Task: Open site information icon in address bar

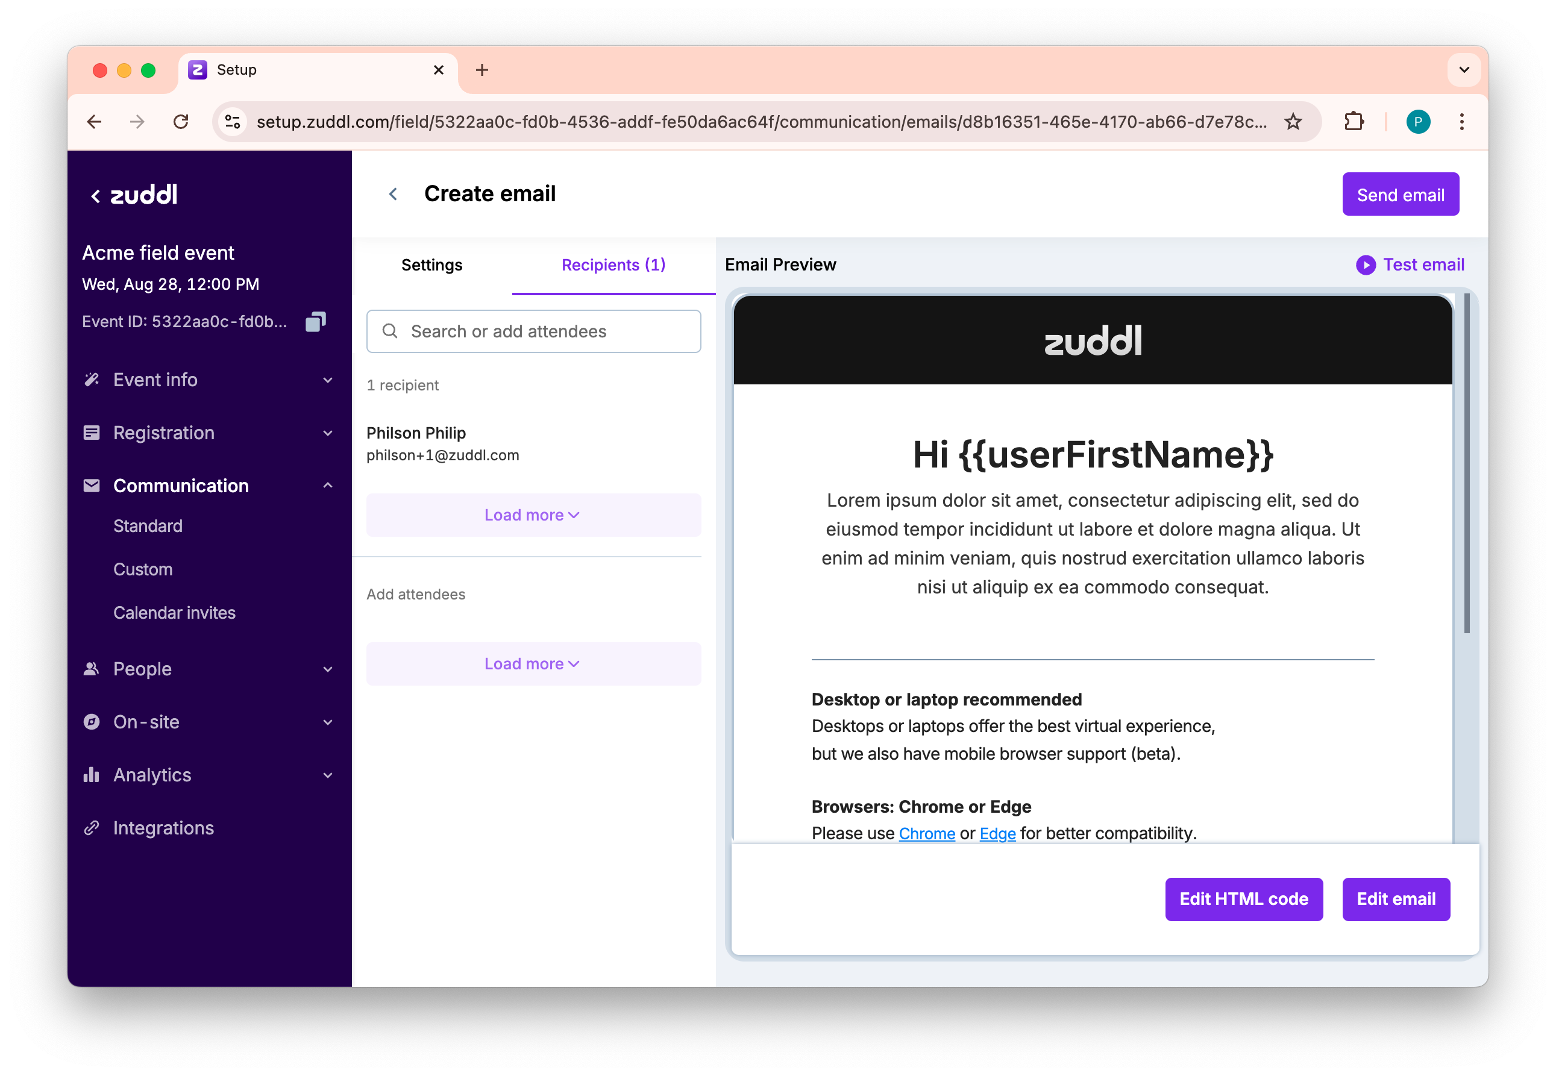Action: pos(233,122)
